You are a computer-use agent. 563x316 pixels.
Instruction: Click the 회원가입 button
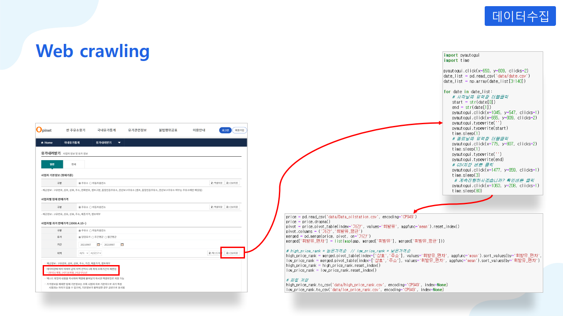(240, 130)
